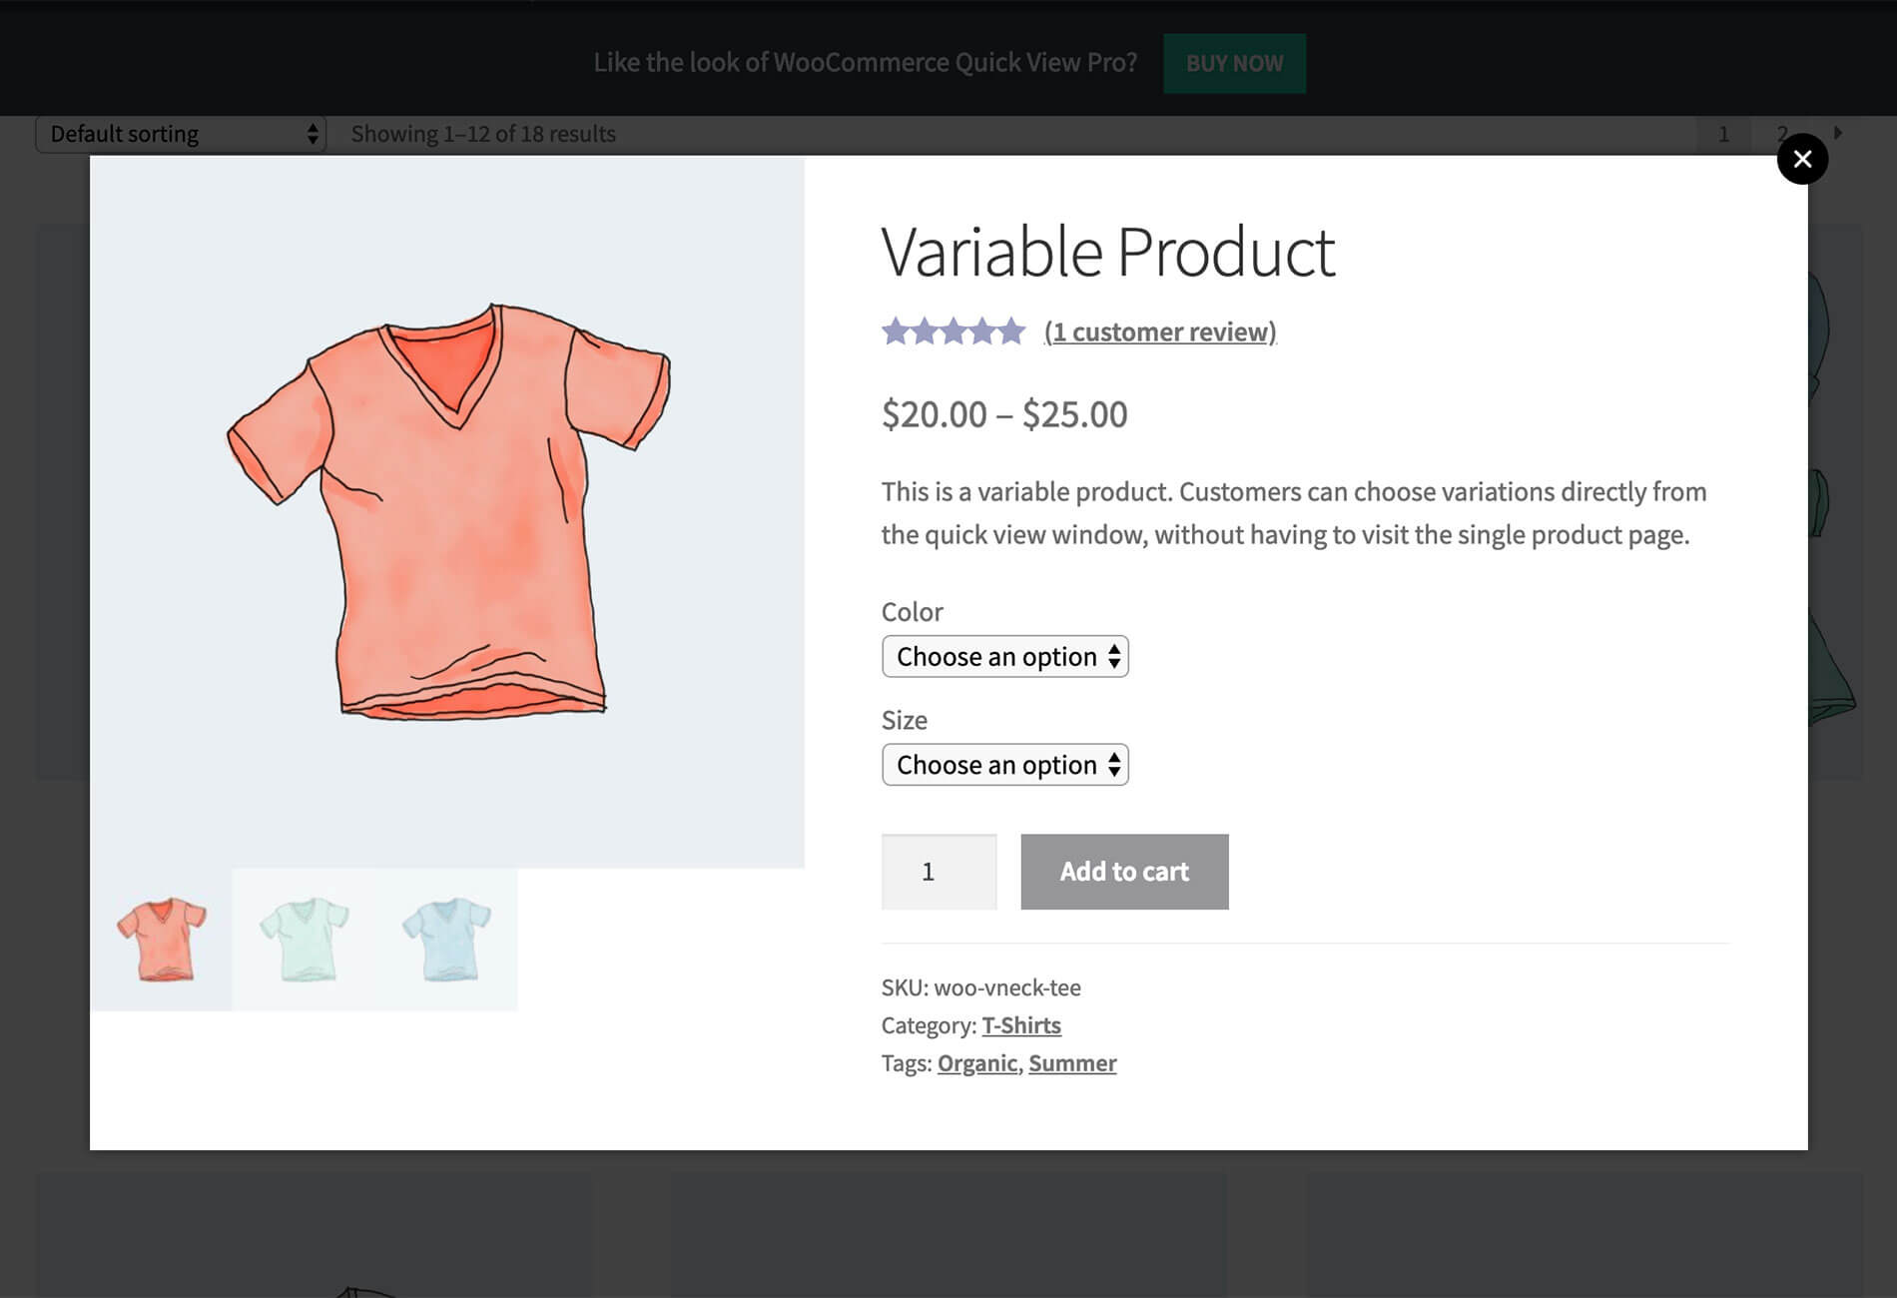Open the Color option dropdown
Screen dimensions: 1897x1298
pos(1004,657)
